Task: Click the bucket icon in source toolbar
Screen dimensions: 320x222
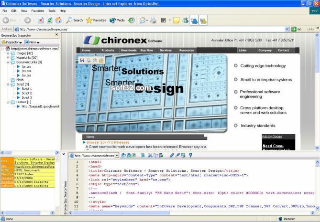Action: click(x=183, y=156)
